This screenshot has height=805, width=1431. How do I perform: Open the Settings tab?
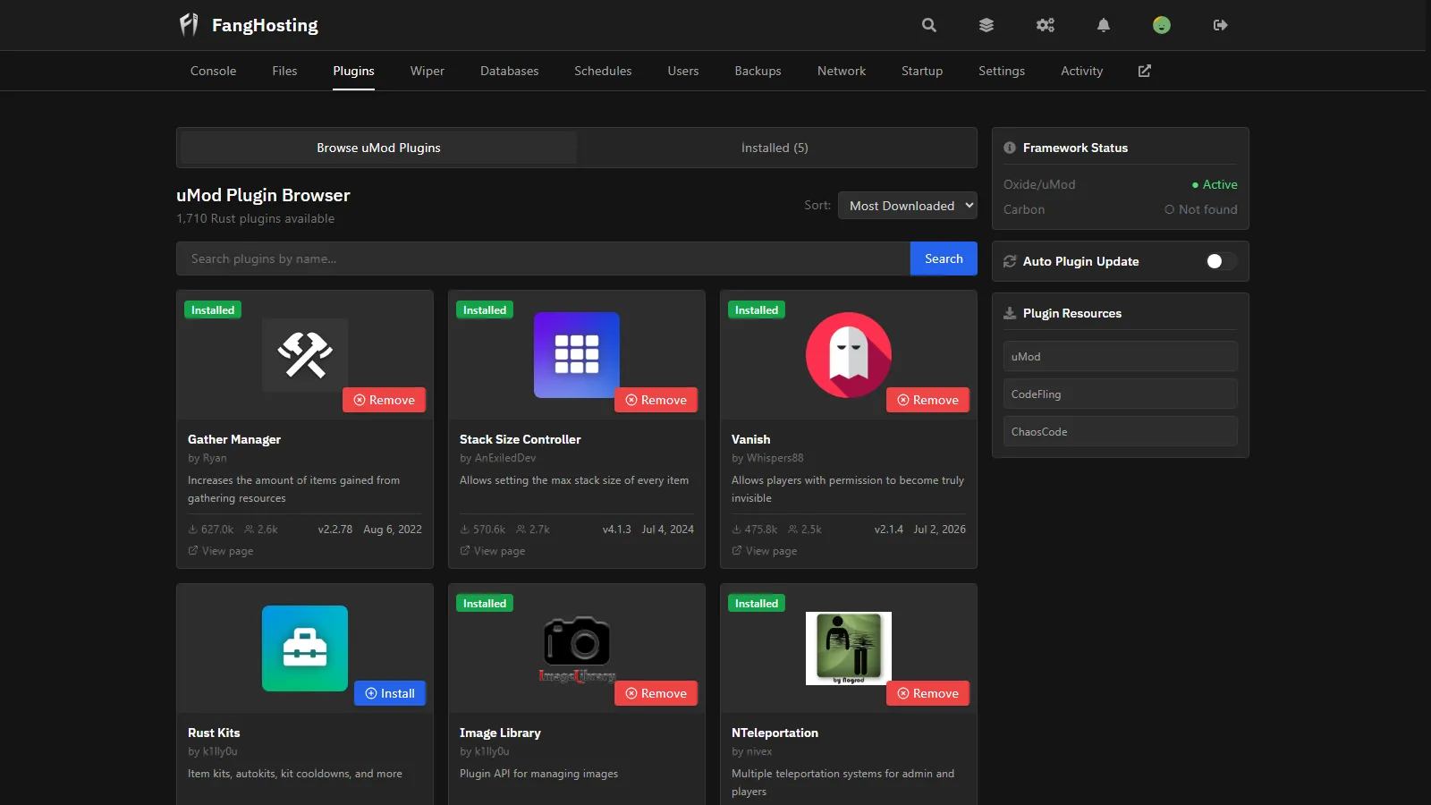point(1002,71)
